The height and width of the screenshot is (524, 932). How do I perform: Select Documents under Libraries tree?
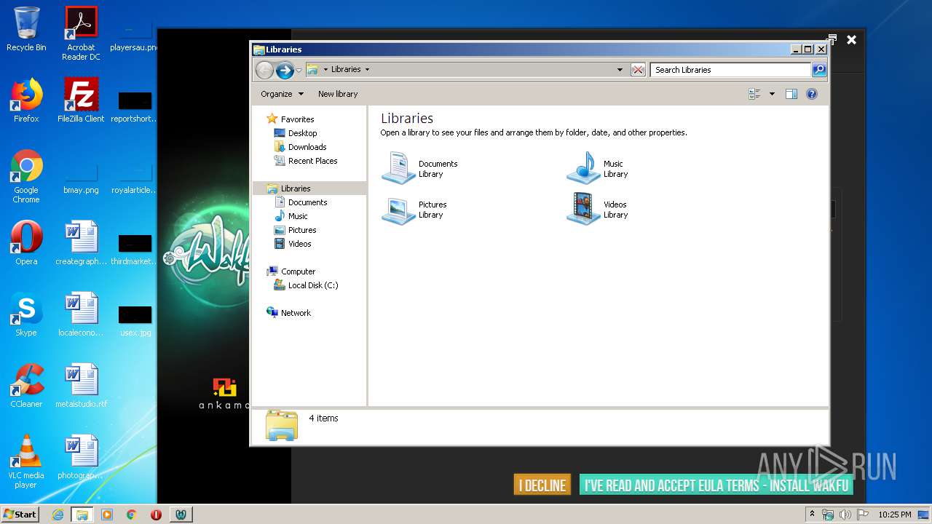(x=307, y=202)
